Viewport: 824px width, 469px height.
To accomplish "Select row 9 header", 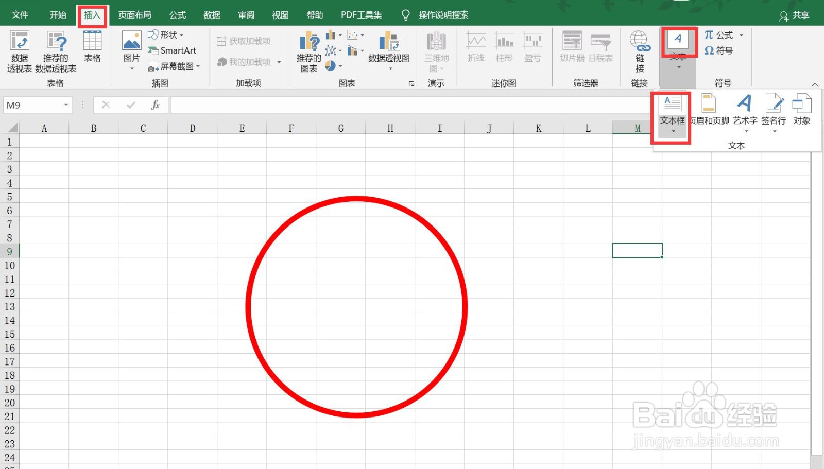I will (x=10, y=251).
